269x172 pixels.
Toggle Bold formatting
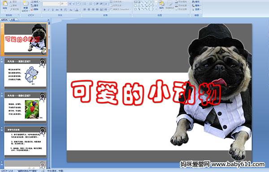click(x=44, y=10)
